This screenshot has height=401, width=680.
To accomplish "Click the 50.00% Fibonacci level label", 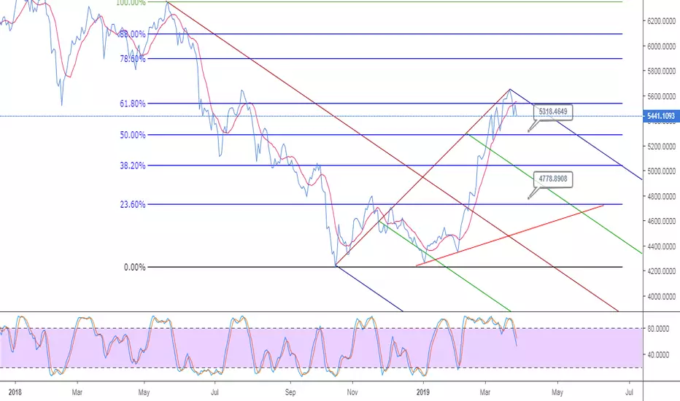I will (133, 135).
